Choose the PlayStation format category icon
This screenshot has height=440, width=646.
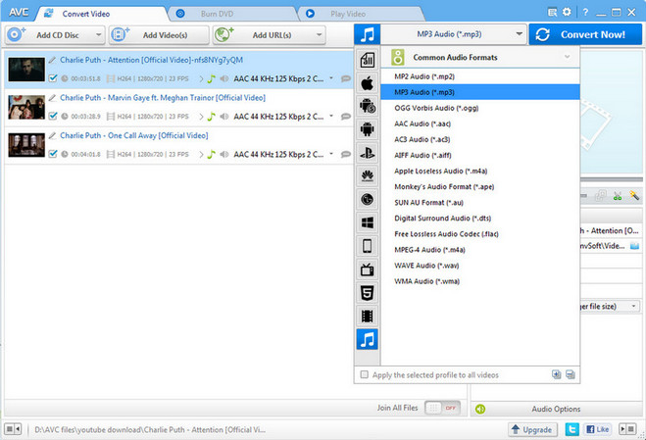(x=367, y=153)
